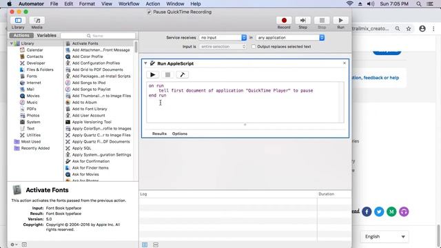The image size is (441, 248).
Task: Switch to the Variables tab
Action: coord(46,35)
